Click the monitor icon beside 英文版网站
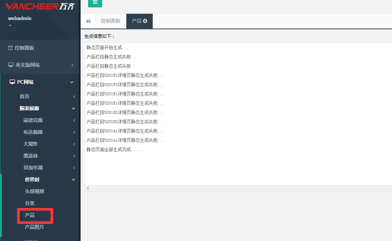Viewport: 392px width, 241px height. pyautogui.click(x=11, y=65)
